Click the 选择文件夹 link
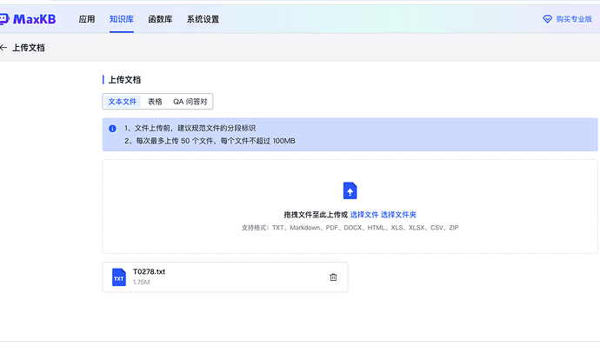600x347 pixels. coord(398,215)
